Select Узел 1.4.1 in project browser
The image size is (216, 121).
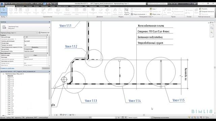point(10,100)
